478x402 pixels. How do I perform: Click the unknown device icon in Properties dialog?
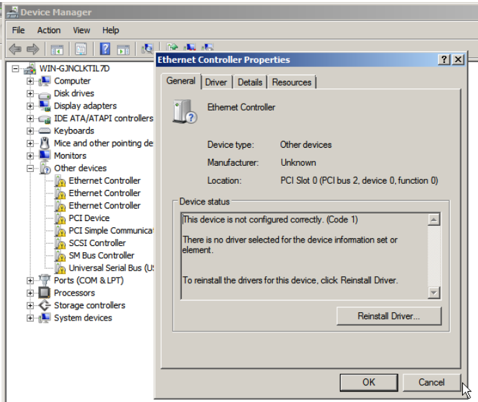click(184, 111)
